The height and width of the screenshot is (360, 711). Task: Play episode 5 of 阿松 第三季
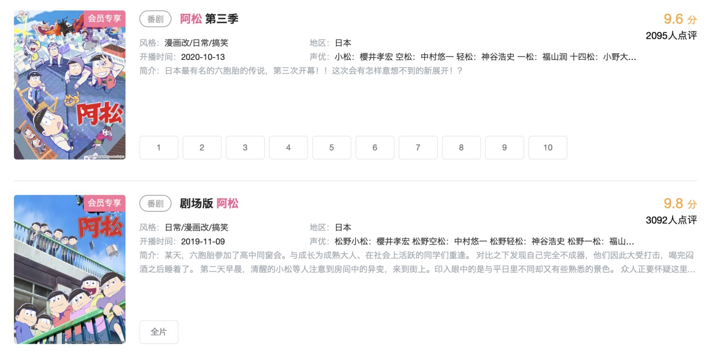click(332, 148)
